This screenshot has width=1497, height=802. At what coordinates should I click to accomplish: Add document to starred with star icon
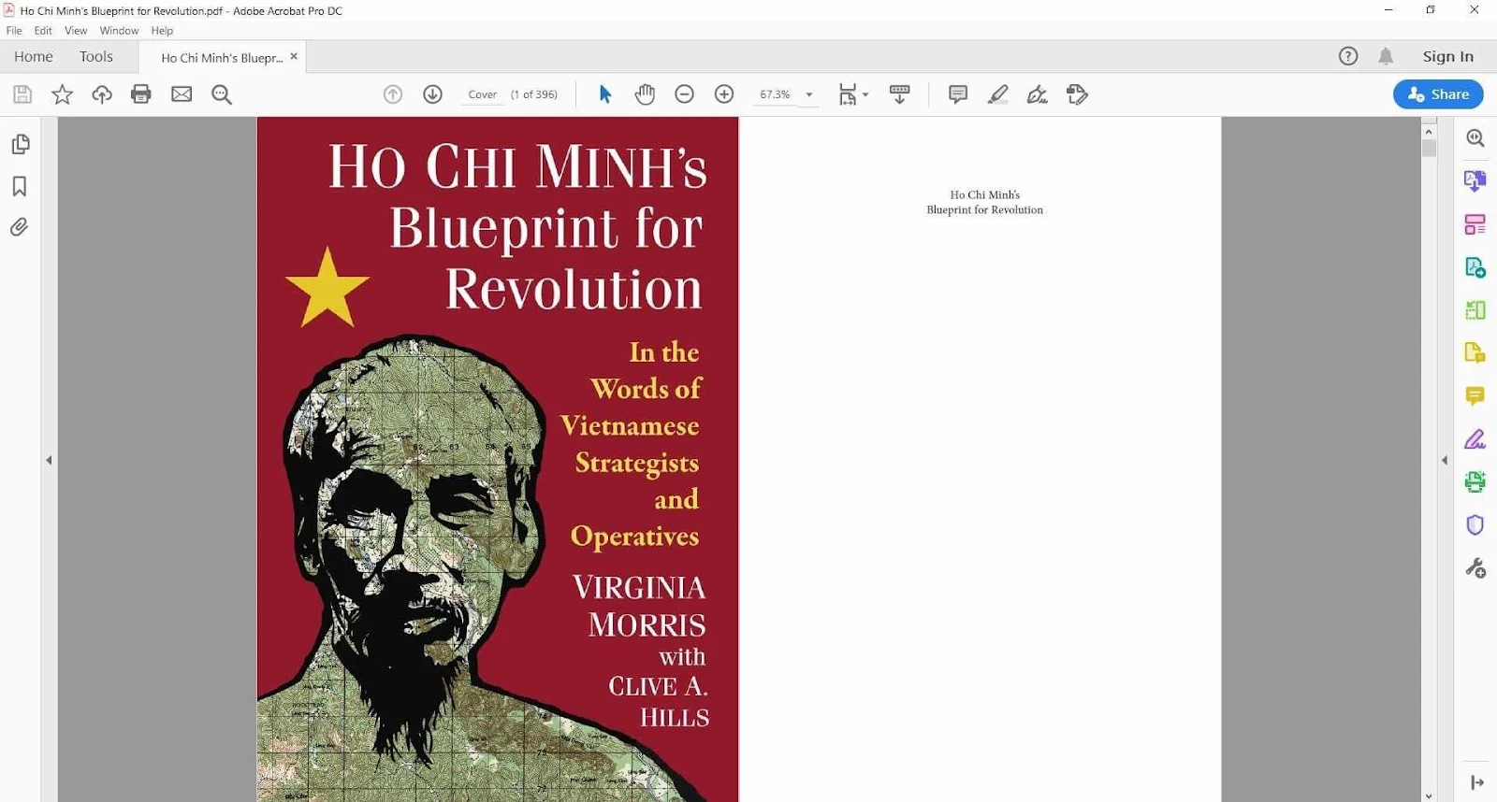62,94
